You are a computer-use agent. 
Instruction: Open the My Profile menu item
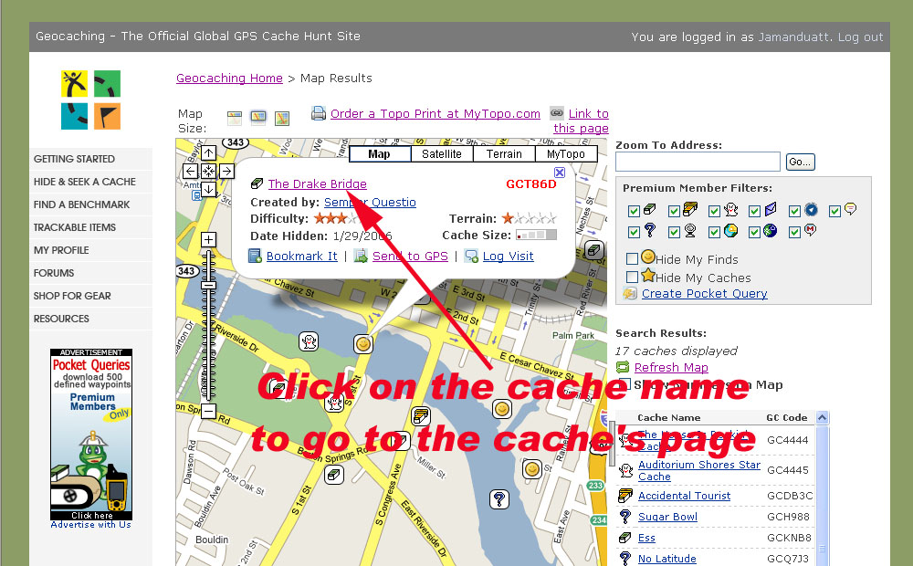coord(90,250)
